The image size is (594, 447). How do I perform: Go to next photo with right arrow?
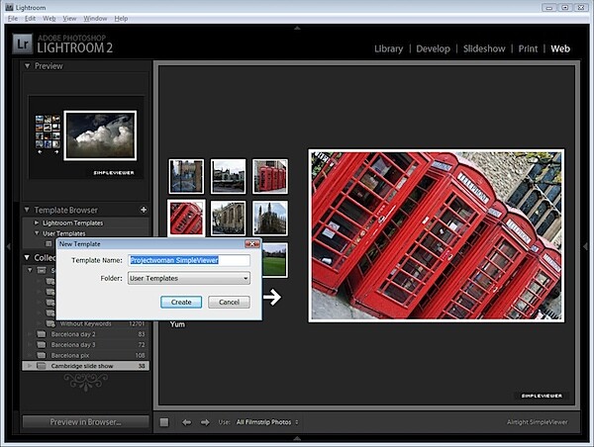[205, 422]
